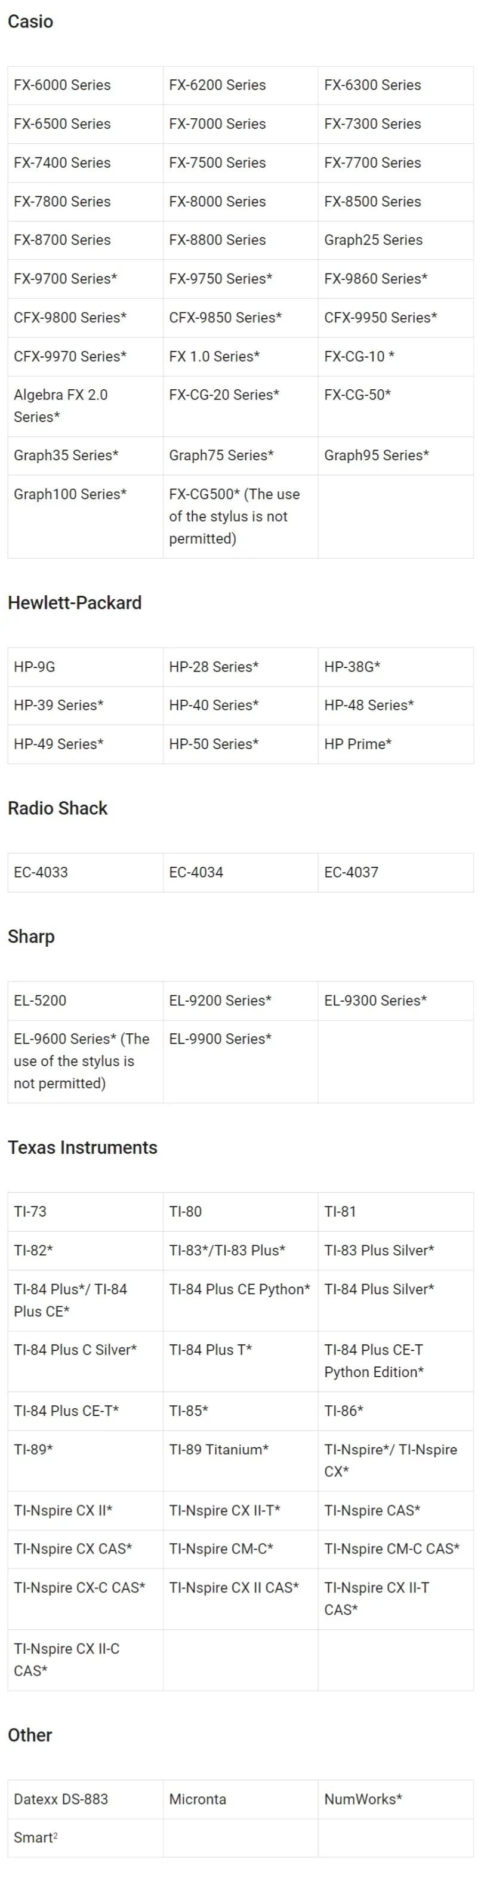
Task: Click the Sharp EL-9600 Series* cell
Action: 85,1062
